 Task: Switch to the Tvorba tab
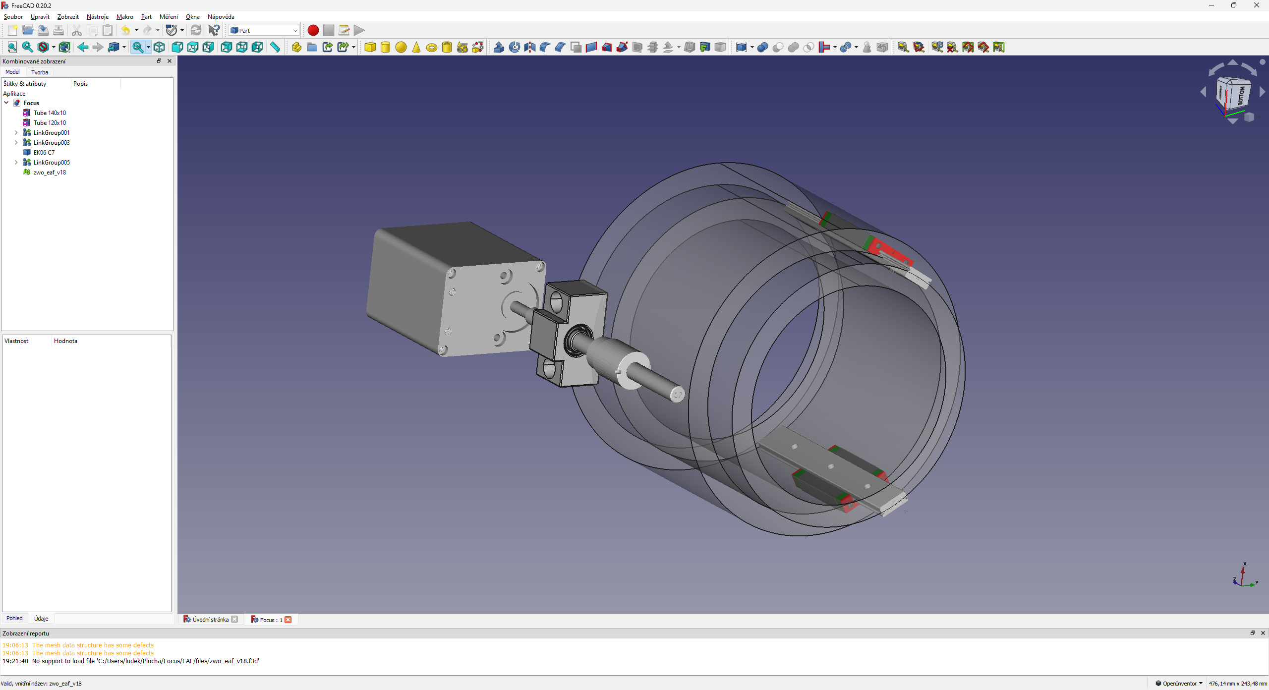tap(40, 72)
